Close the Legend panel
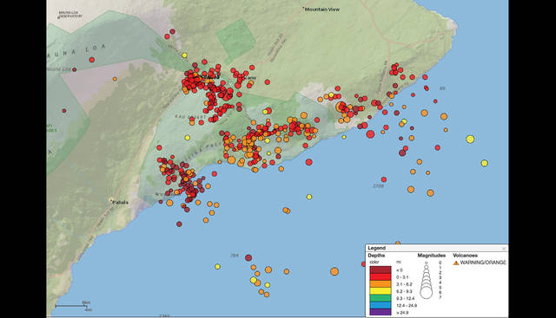 [x=504, y=249]
